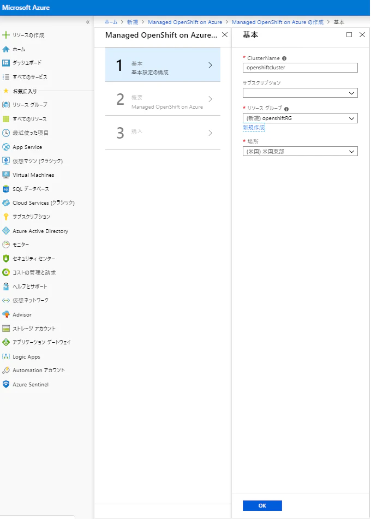Click the Cloud Services (クラシック) icon
This screenshot has width=371, height=519.
pyautogui.click(x=5, y=202)
